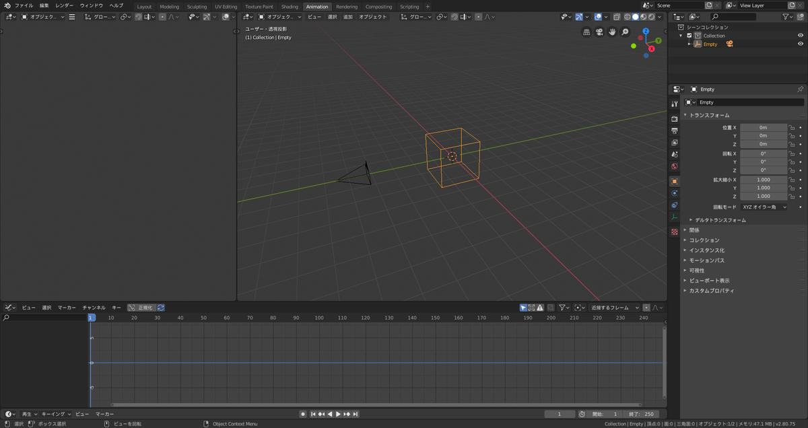The image size is (808, 428).
Task: Open the timeline キーイング popover
Action: click(55, 414)
